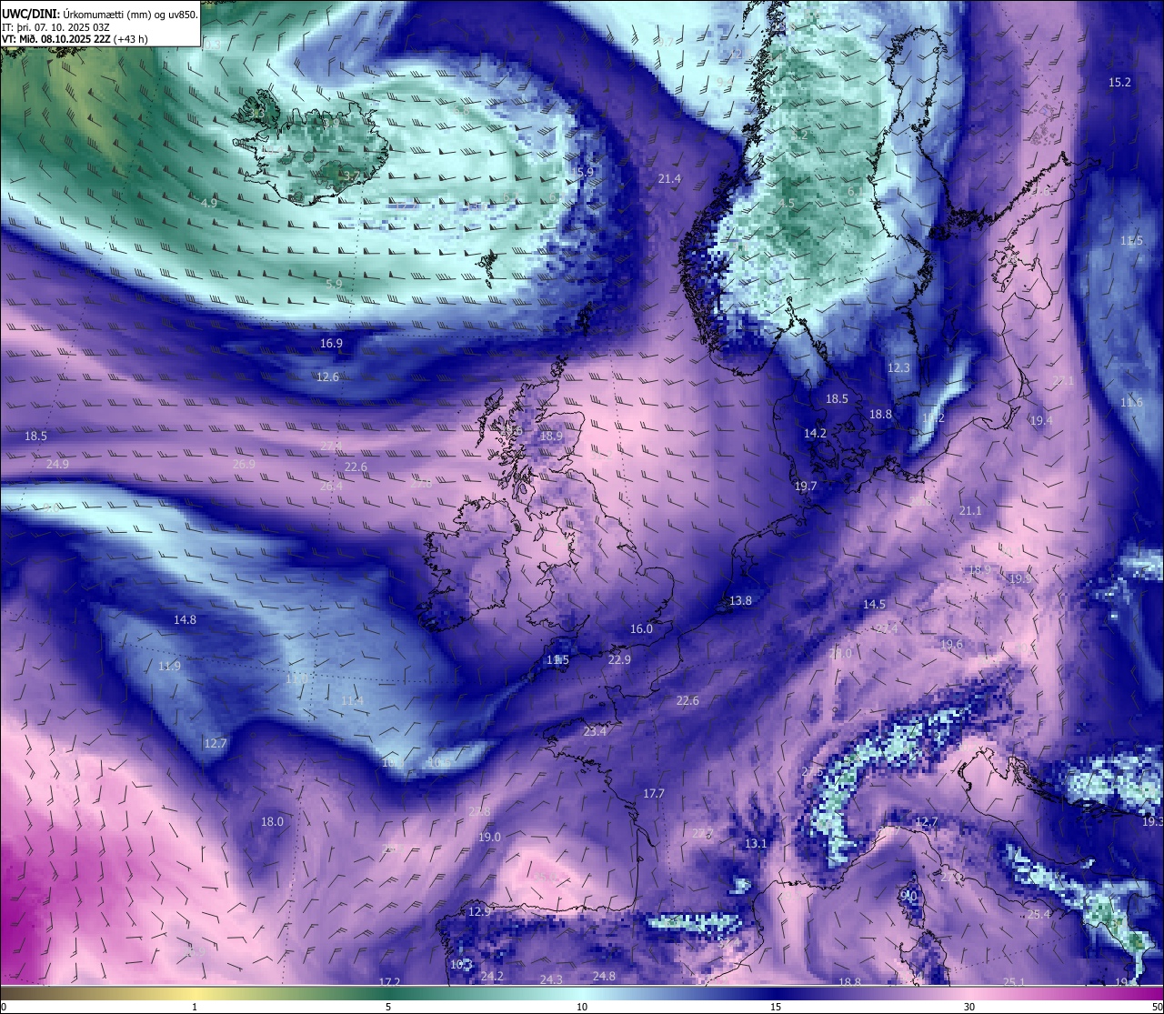The width and height of the screenshot is (1164, 1014).
Task: Click the 13.1 value on the map
Action: click(x=756, y=845)
